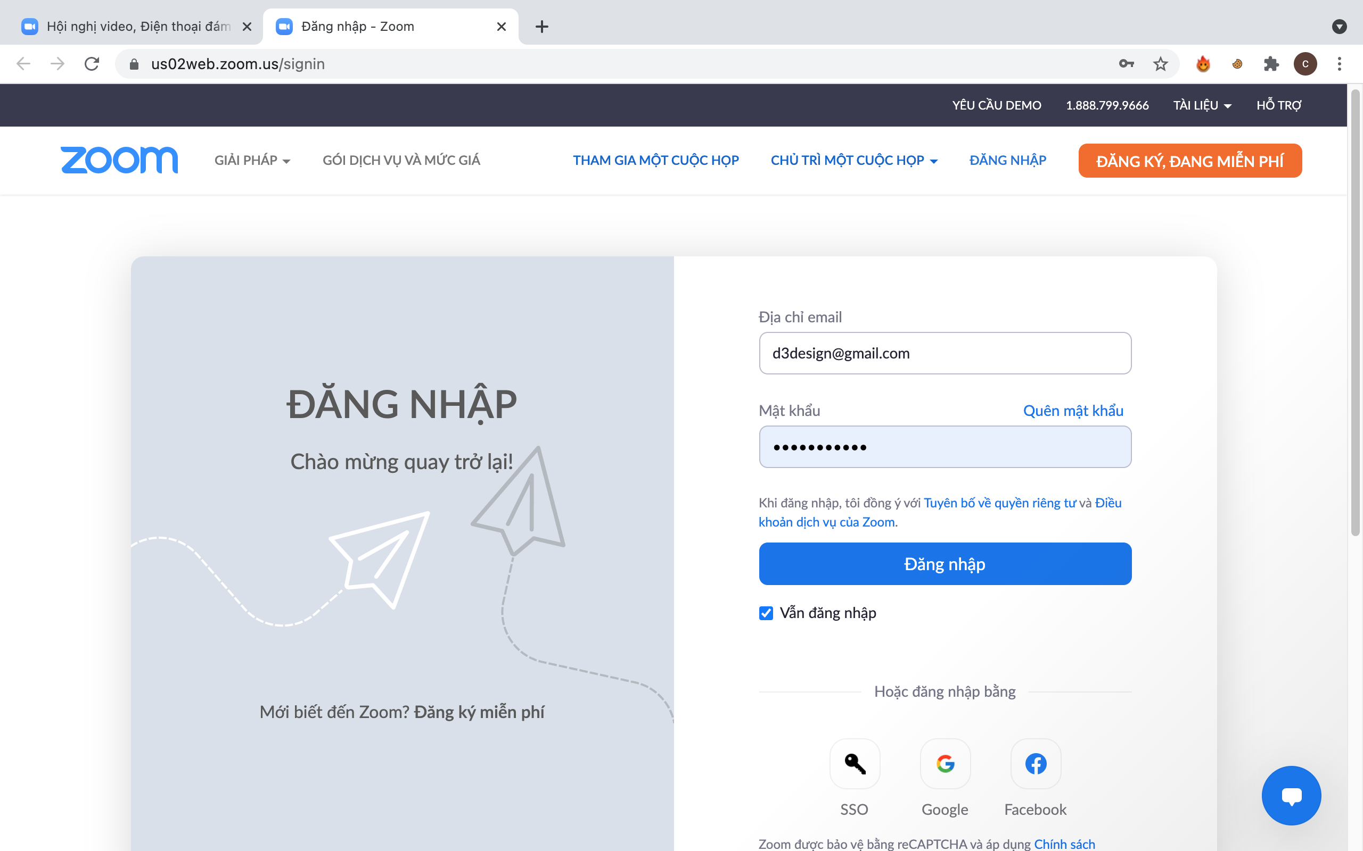Open the HỖ TRỢ support link
The height and width of the screenshot is (851, 1363).
(x=1278, y=105)
